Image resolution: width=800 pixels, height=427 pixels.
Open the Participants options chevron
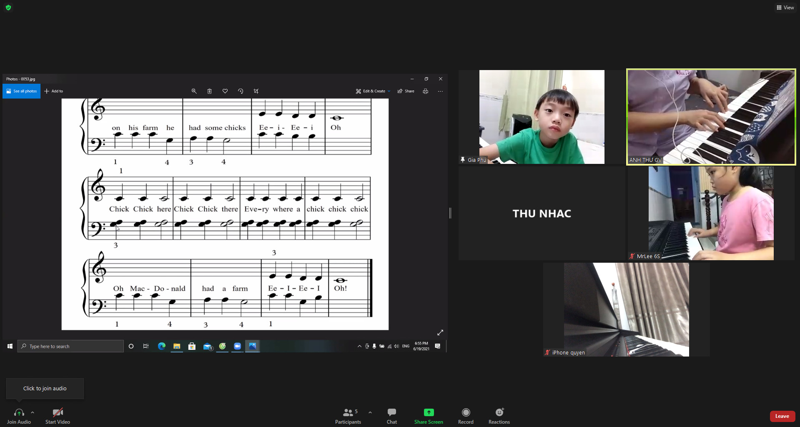[370, 413]
